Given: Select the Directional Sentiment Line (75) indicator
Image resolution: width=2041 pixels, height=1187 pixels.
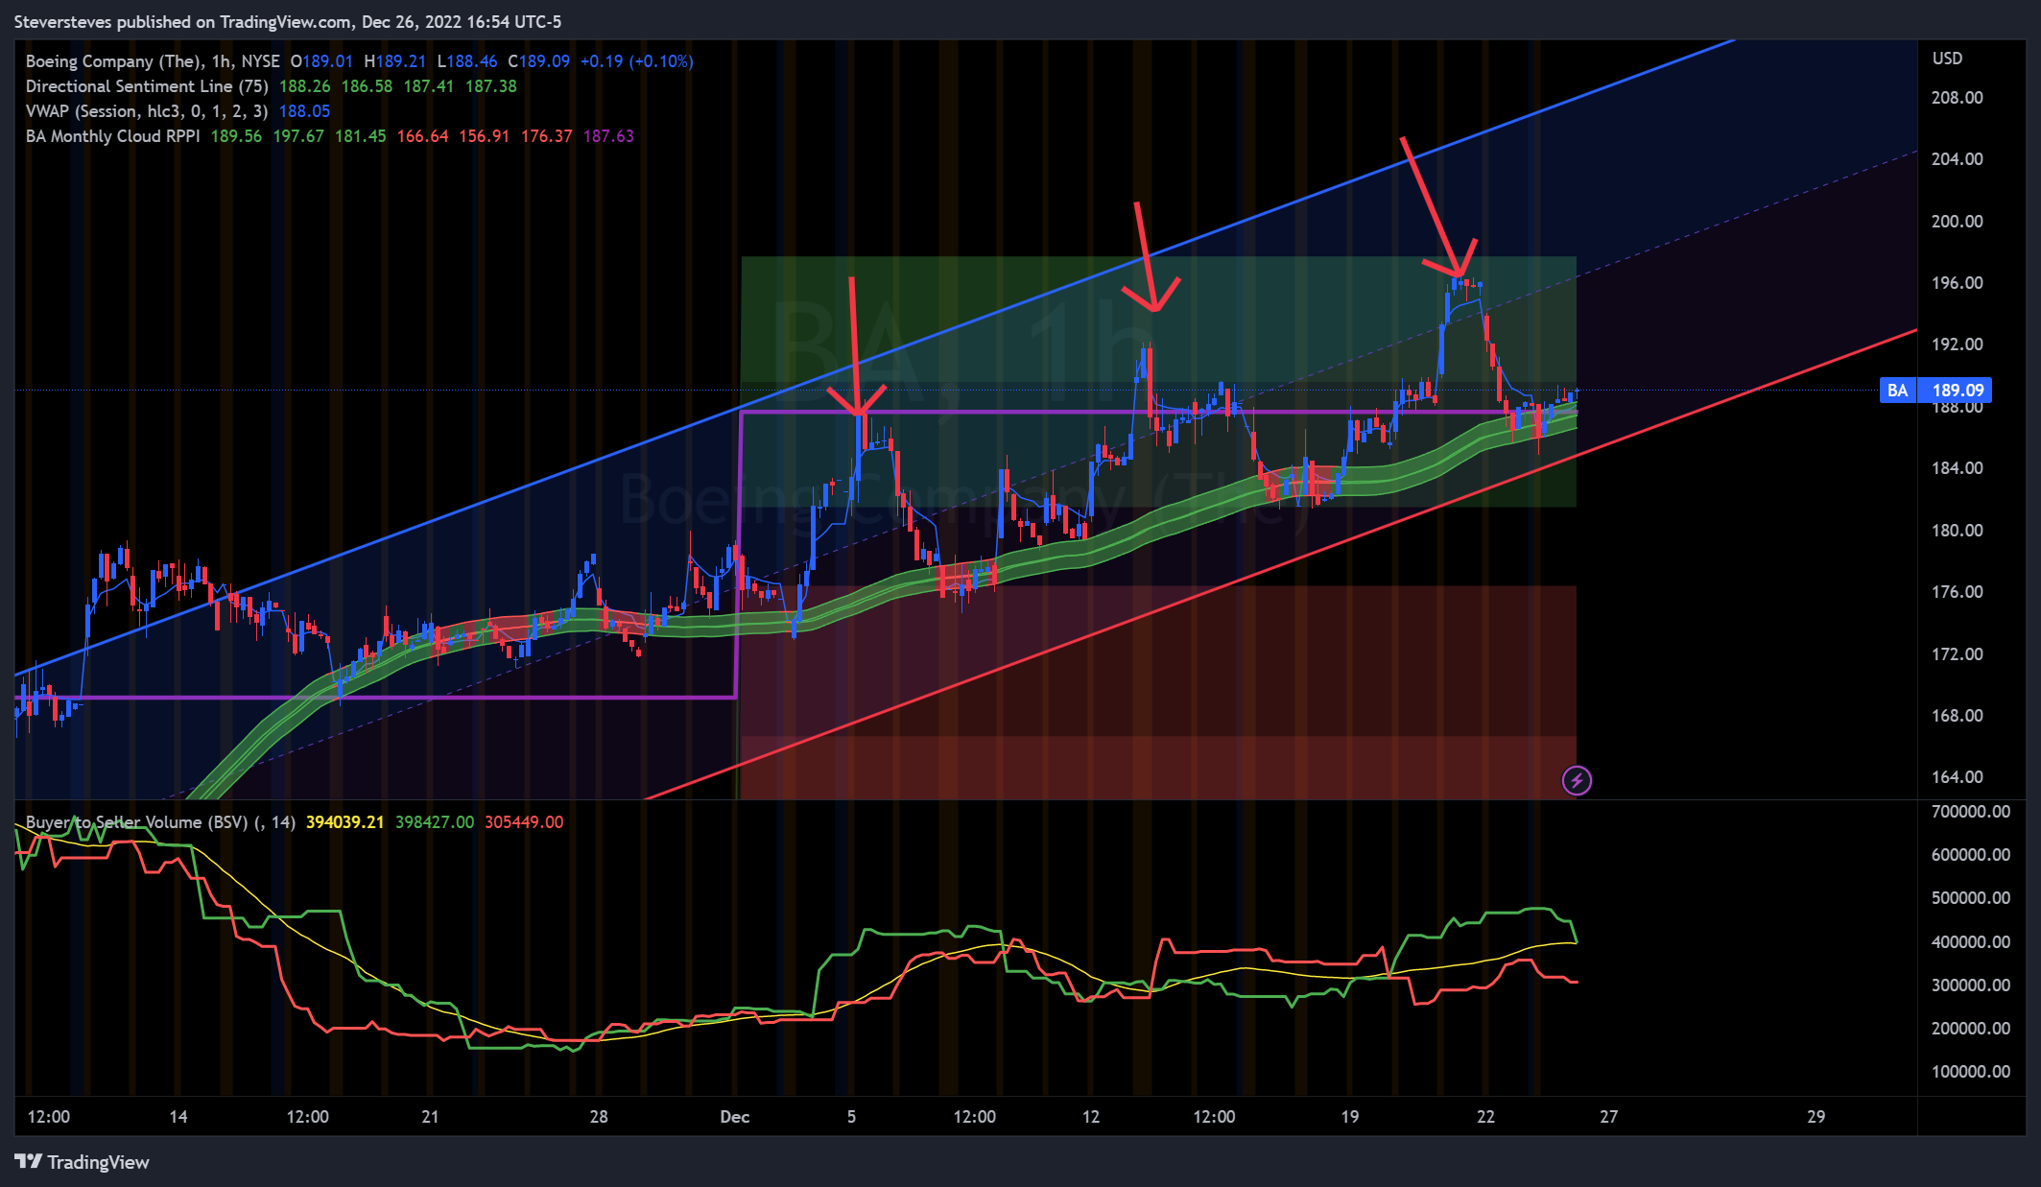Looking at the screenshot, I should click(x=147, y=86).
